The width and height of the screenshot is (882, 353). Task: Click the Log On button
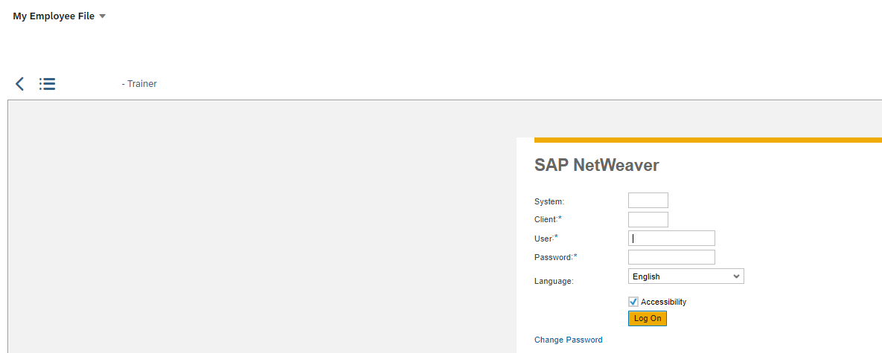648,318
